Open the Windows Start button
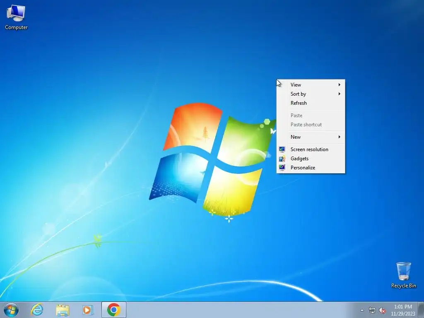 pyautogui.click(x=11, y=310)
